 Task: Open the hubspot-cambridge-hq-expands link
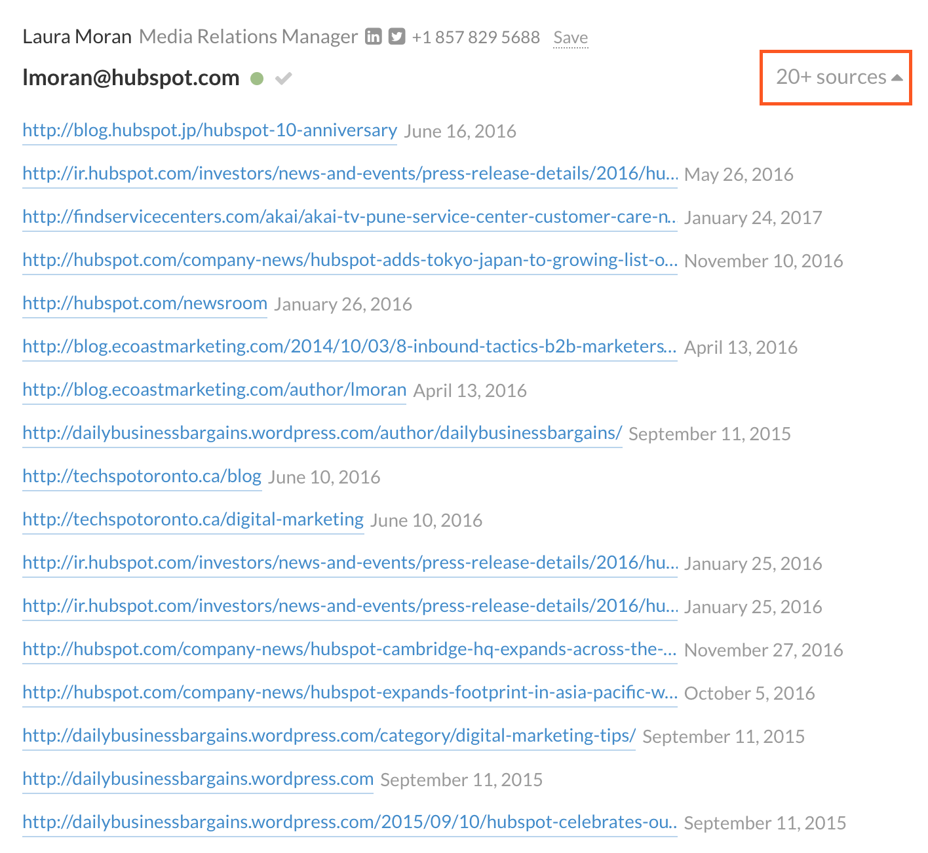pos(350,649)
